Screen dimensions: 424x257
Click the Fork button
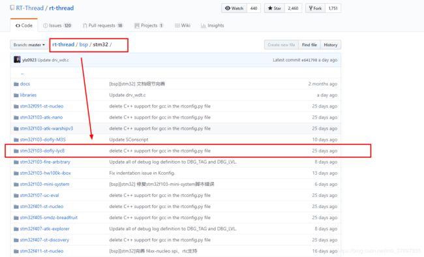(x=315, y=8)
